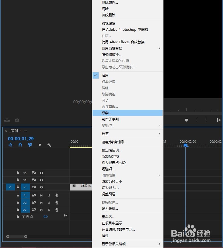223x248 pixels.
Task: Toggle 启用 checked menu item
Action: (128, 75)
